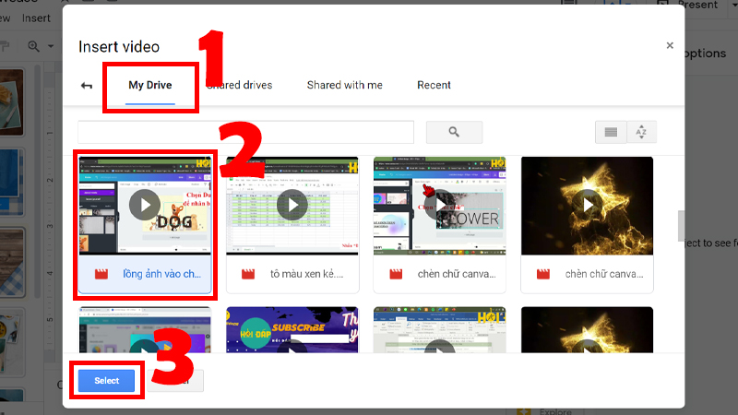Switch to list view layout
The width and height of the screenshot is (738, 415).
(611, 132)
